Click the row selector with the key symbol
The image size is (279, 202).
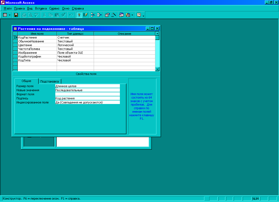(x=15, y=37)
